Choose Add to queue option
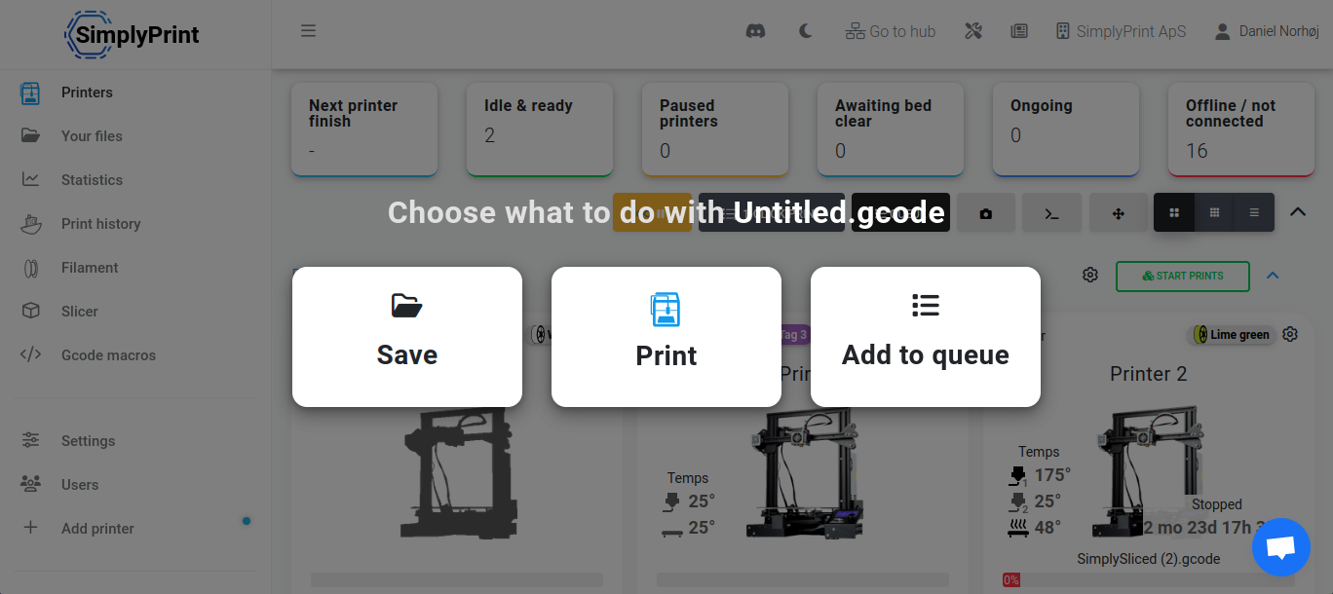 [x=926, y=337]
